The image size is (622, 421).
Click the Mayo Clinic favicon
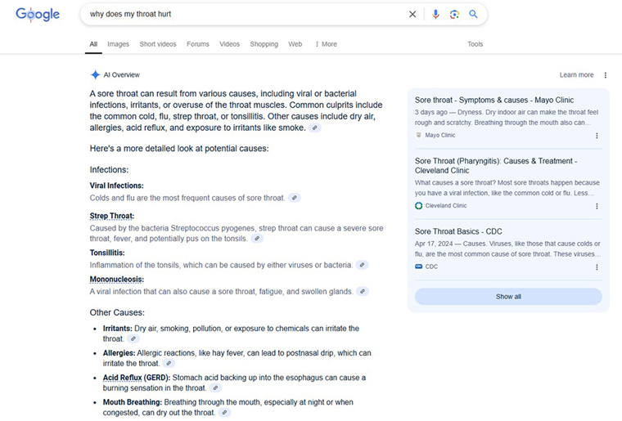coord(418,135)
